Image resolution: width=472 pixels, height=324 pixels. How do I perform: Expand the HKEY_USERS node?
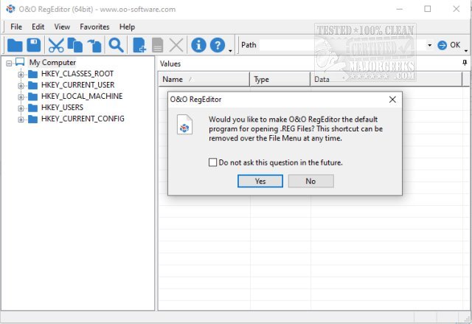[21, 108]
